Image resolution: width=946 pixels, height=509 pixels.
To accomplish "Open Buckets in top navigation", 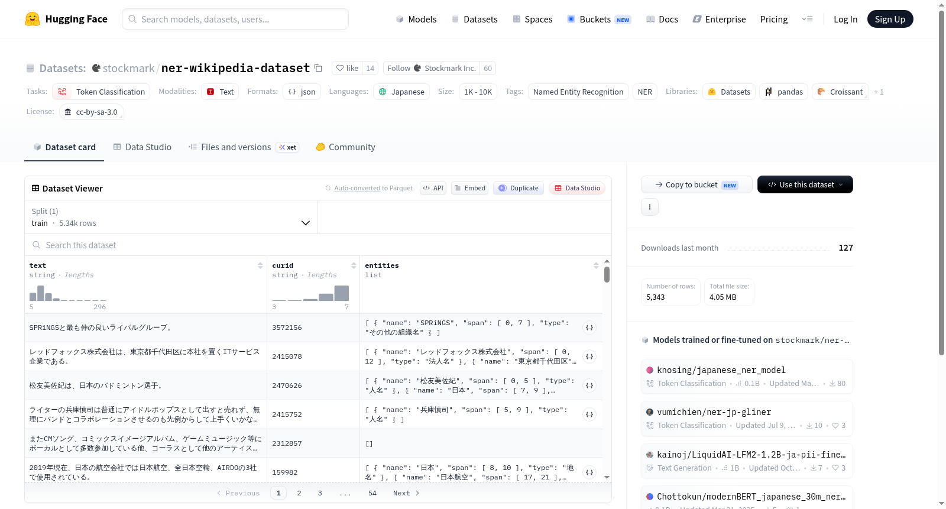I will pos(599,19).
